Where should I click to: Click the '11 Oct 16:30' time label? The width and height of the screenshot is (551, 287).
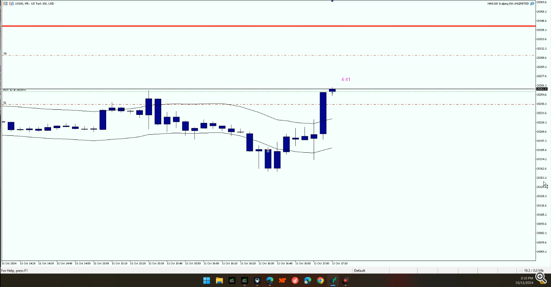point(266,263)
